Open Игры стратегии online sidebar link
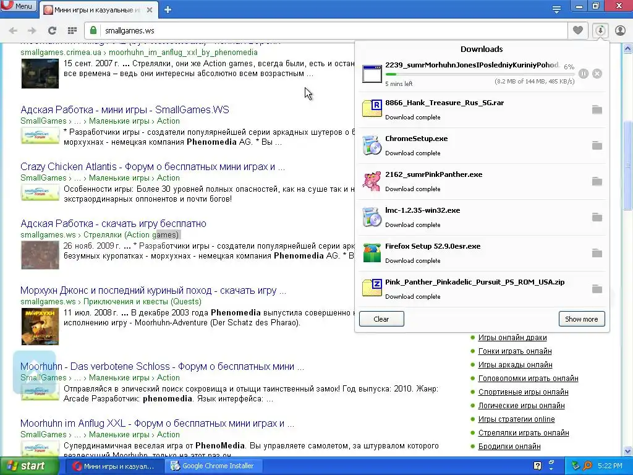The width and height of the screenshot is (633, 475). 516,419
